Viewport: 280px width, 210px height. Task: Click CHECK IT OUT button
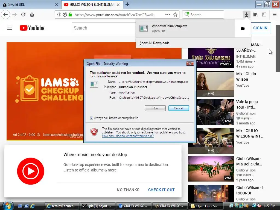click(161, 190)
